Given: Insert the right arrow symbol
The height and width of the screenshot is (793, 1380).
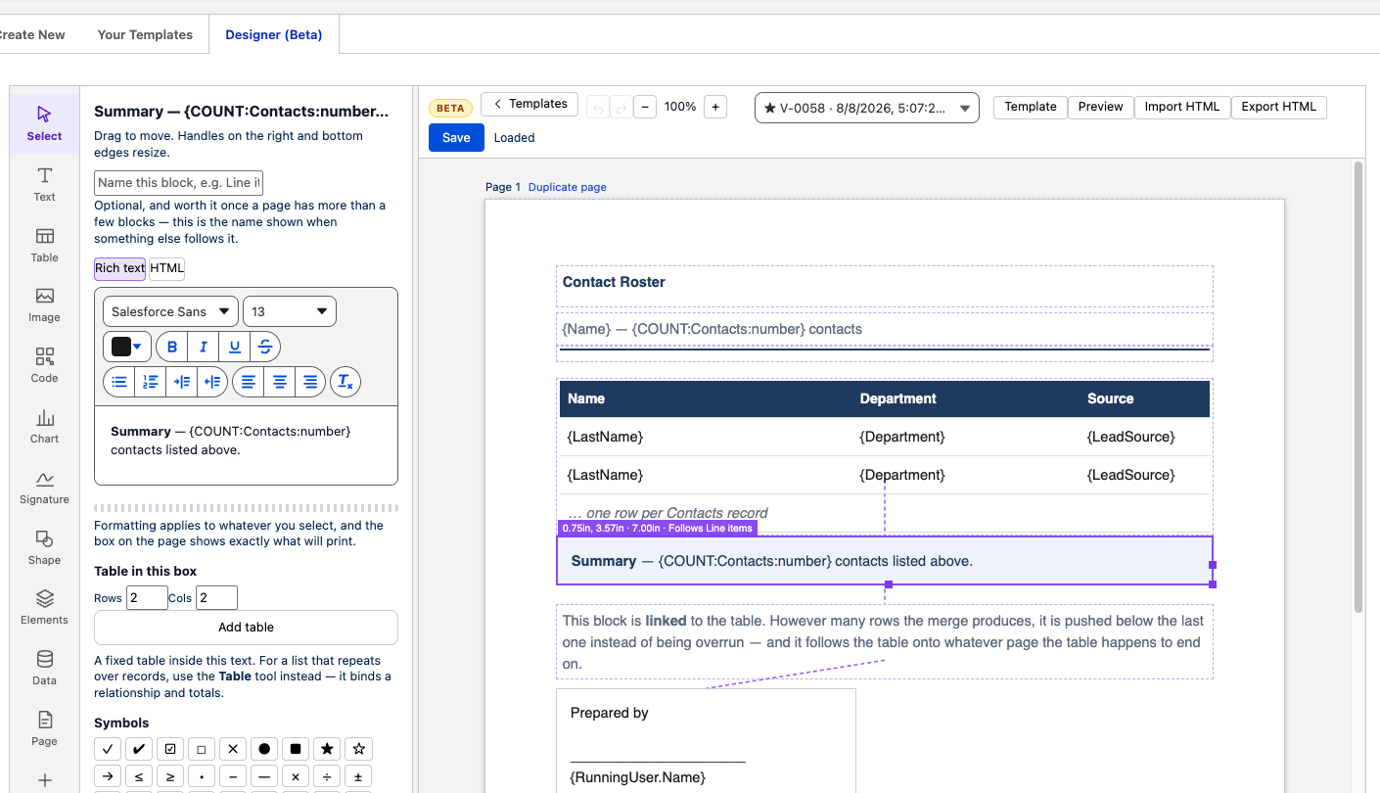Looking at the screenshot, I should click(x=108, y=776).
